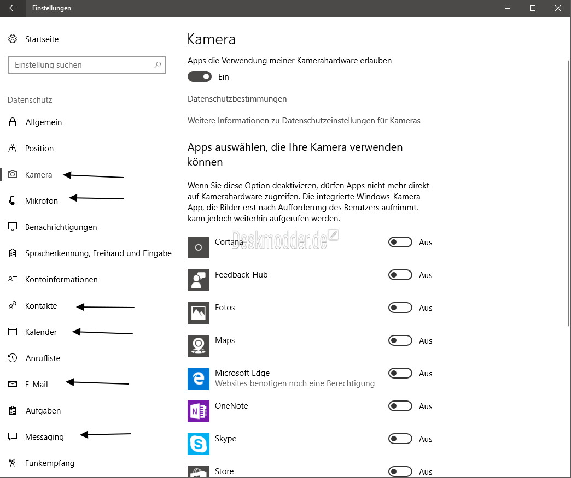Click the Anrufliste history icon
The height and width of the screenshot is (478, 571).
[x=13, y=358]
